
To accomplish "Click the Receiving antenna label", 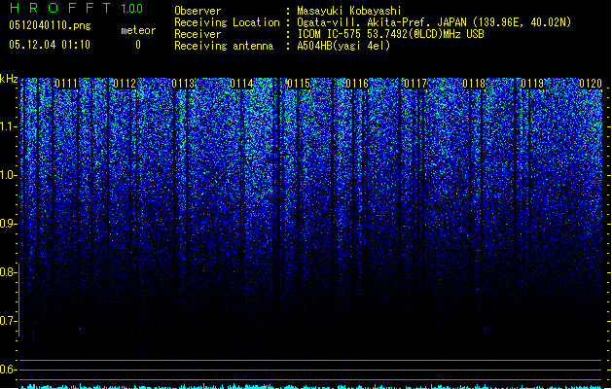I will 224,46.
